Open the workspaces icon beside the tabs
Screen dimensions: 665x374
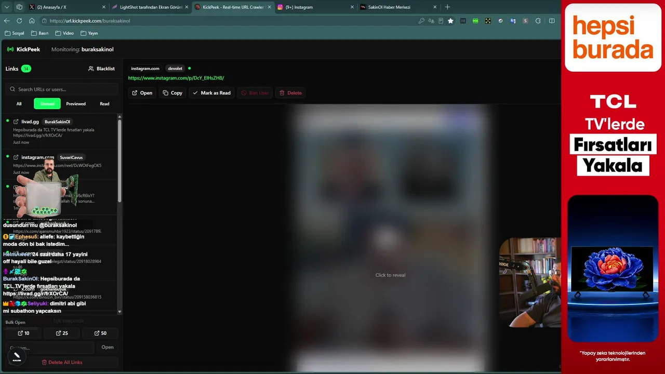[x=19, y=7]
